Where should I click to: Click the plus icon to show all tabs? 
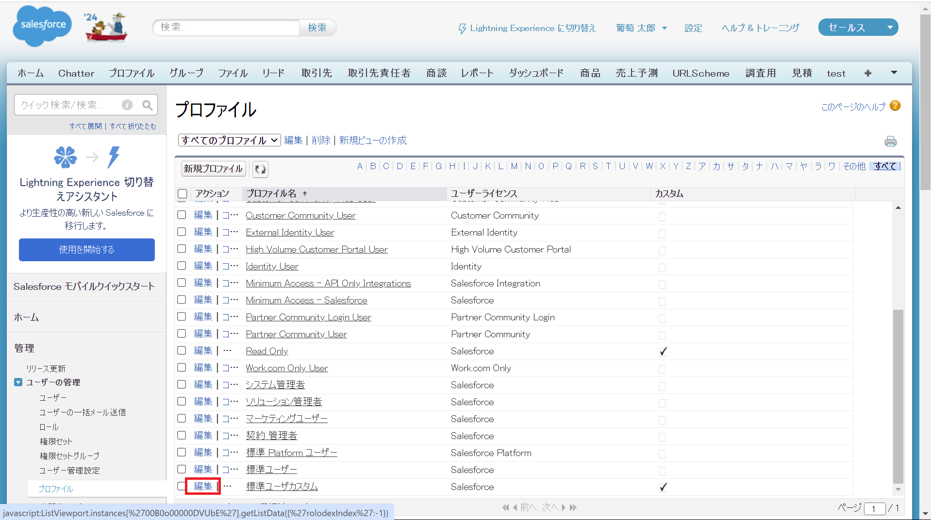[868, 73]
